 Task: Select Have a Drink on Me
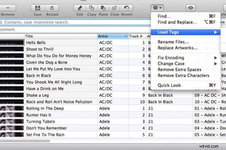[x=45, y=89]
